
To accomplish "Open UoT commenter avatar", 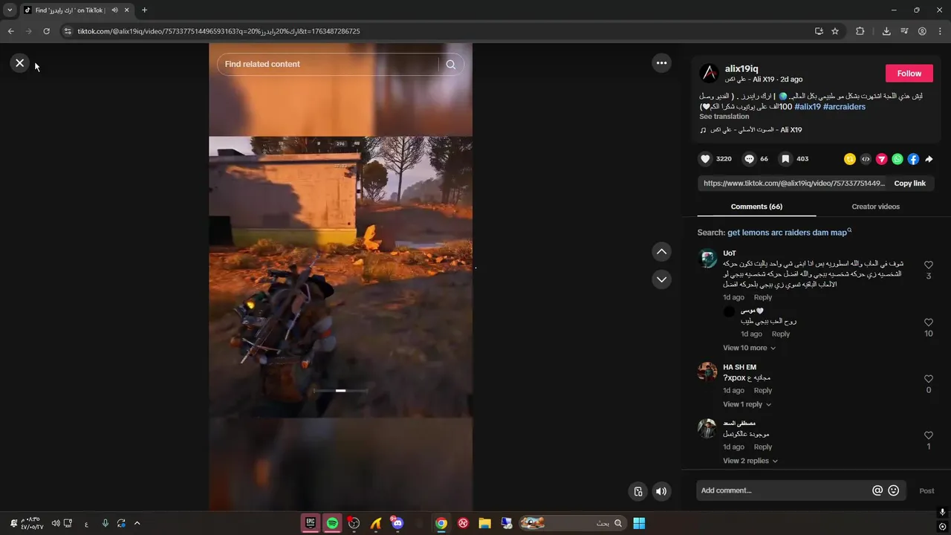I will click(708, 259).
